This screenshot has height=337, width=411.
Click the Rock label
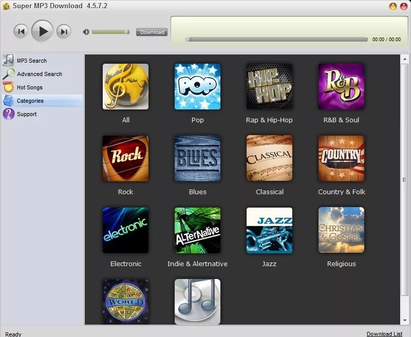click(125, 192)
